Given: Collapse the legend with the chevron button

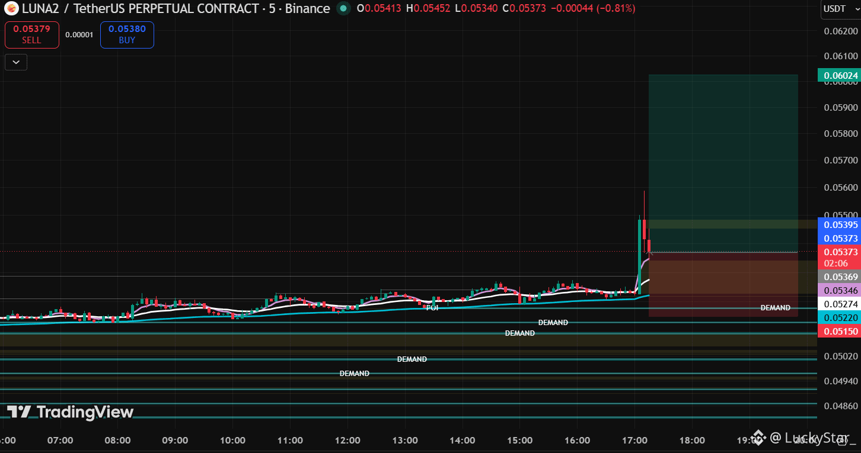Looking at the screenshot, I should [x=16, y=62].
